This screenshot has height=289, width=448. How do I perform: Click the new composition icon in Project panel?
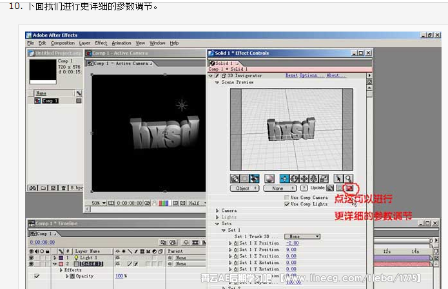click(54, 188)
